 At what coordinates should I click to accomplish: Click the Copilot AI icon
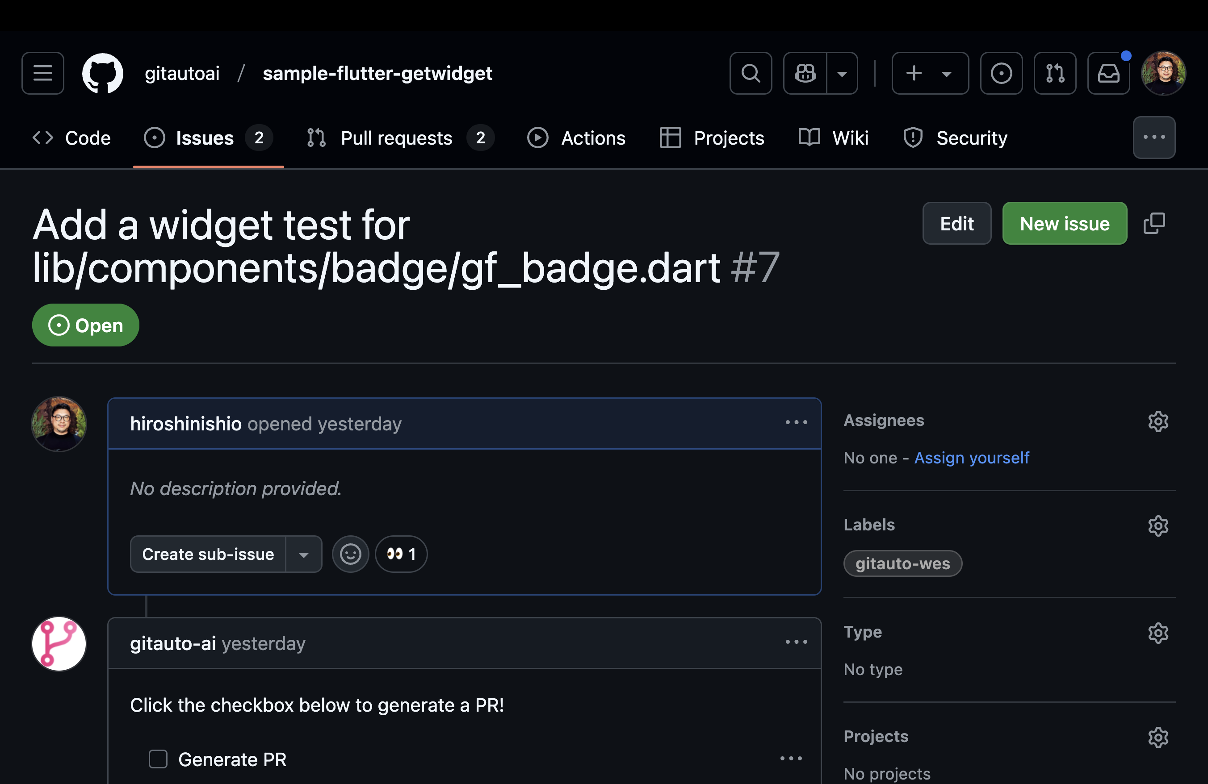805,72
